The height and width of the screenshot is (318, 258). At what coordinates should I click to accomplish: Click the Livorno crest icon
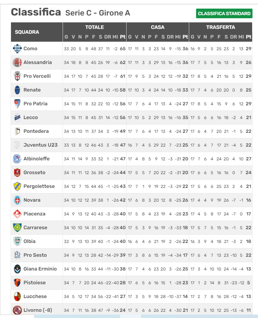click(x=17, y=310)
